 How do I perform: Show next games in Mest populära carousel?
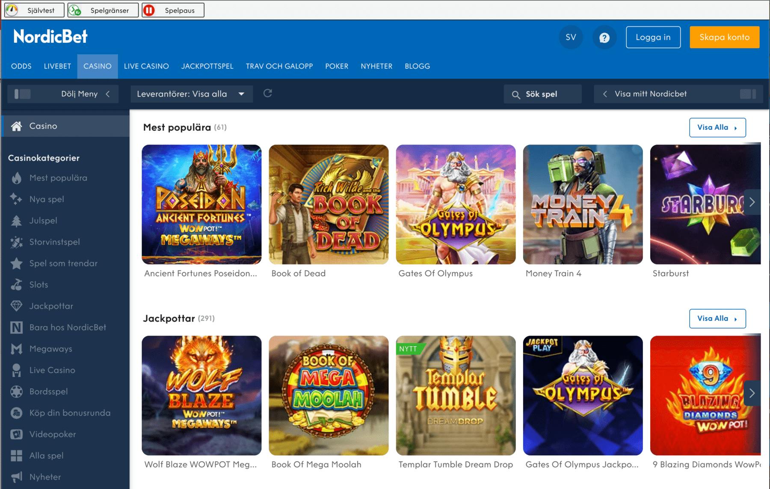coord(752,202)
